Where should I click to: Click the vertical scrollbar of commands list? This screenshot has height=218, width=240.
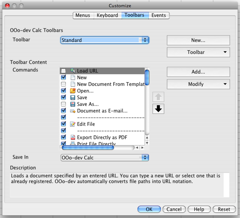click(147, 77)
